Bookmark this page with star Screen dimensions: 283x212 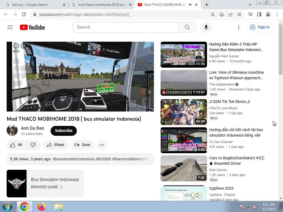(x=239, y=14)
